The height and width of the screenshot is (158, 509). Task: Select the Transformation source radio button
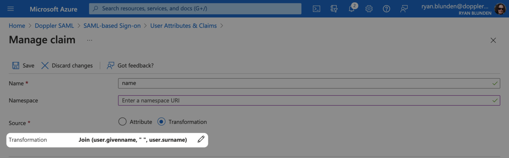click(x=161, y=122)
